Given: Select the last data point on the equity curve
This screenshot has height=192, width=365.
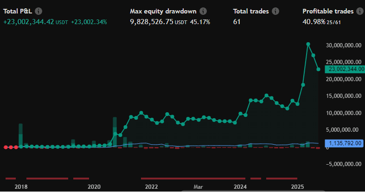Looking at the screenshot, I should (x=318, y=70).
